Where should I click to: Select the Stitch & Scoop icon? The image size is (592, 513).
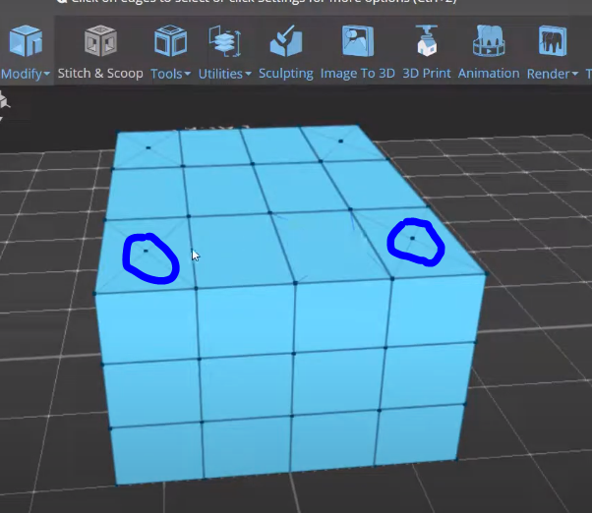pyautogui.click(x=100, y=40)
